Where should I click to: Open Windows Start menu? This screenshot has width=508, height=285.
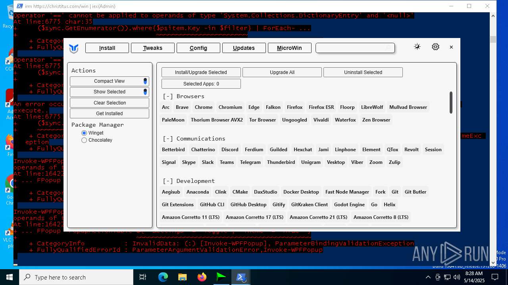[x=10, y=277]
